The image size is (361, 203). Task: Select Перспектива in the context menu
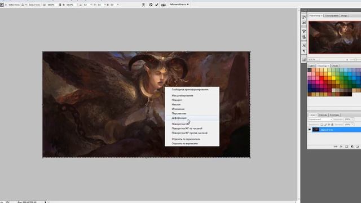[179, 113]
